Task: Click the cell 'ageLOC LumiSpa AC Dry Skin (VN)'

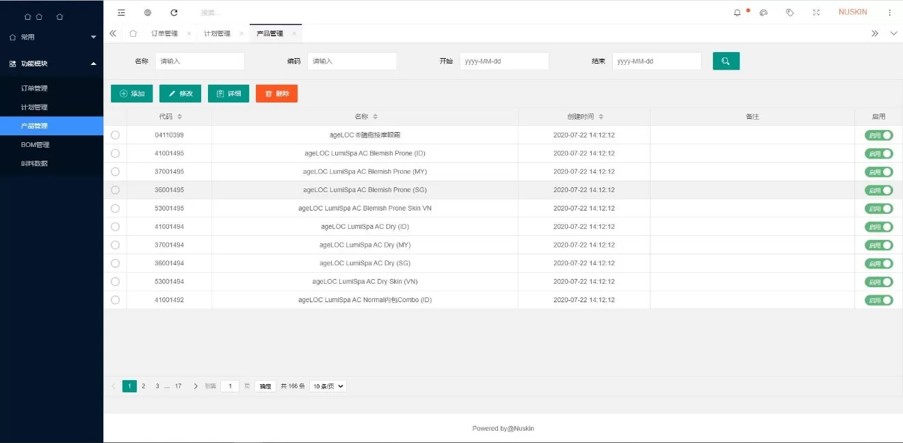Action: click(365, 282)
